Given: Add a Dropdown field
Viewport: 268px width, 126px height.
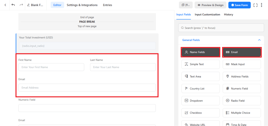Looking at the screenshot, I should 200,101.
